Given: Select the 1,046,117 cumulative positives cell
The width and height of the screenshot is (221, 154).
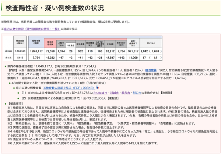Looking at the screenshot, I should tap(36, 51).
